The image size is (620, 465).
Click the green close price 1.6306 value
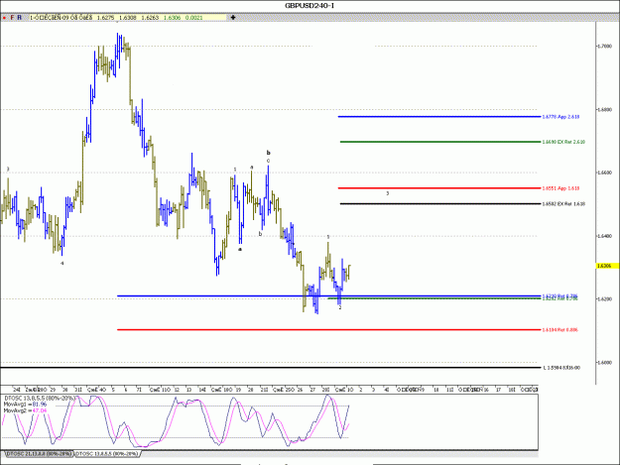pyautogui.click(x=172, y=18)
